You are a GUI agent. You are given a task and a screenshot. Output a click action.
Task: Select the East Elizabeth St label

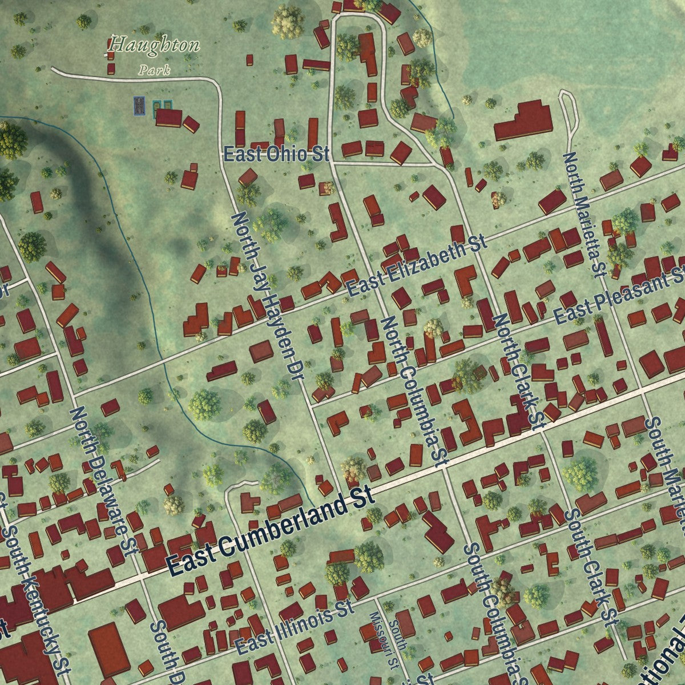tap(417, 266)
